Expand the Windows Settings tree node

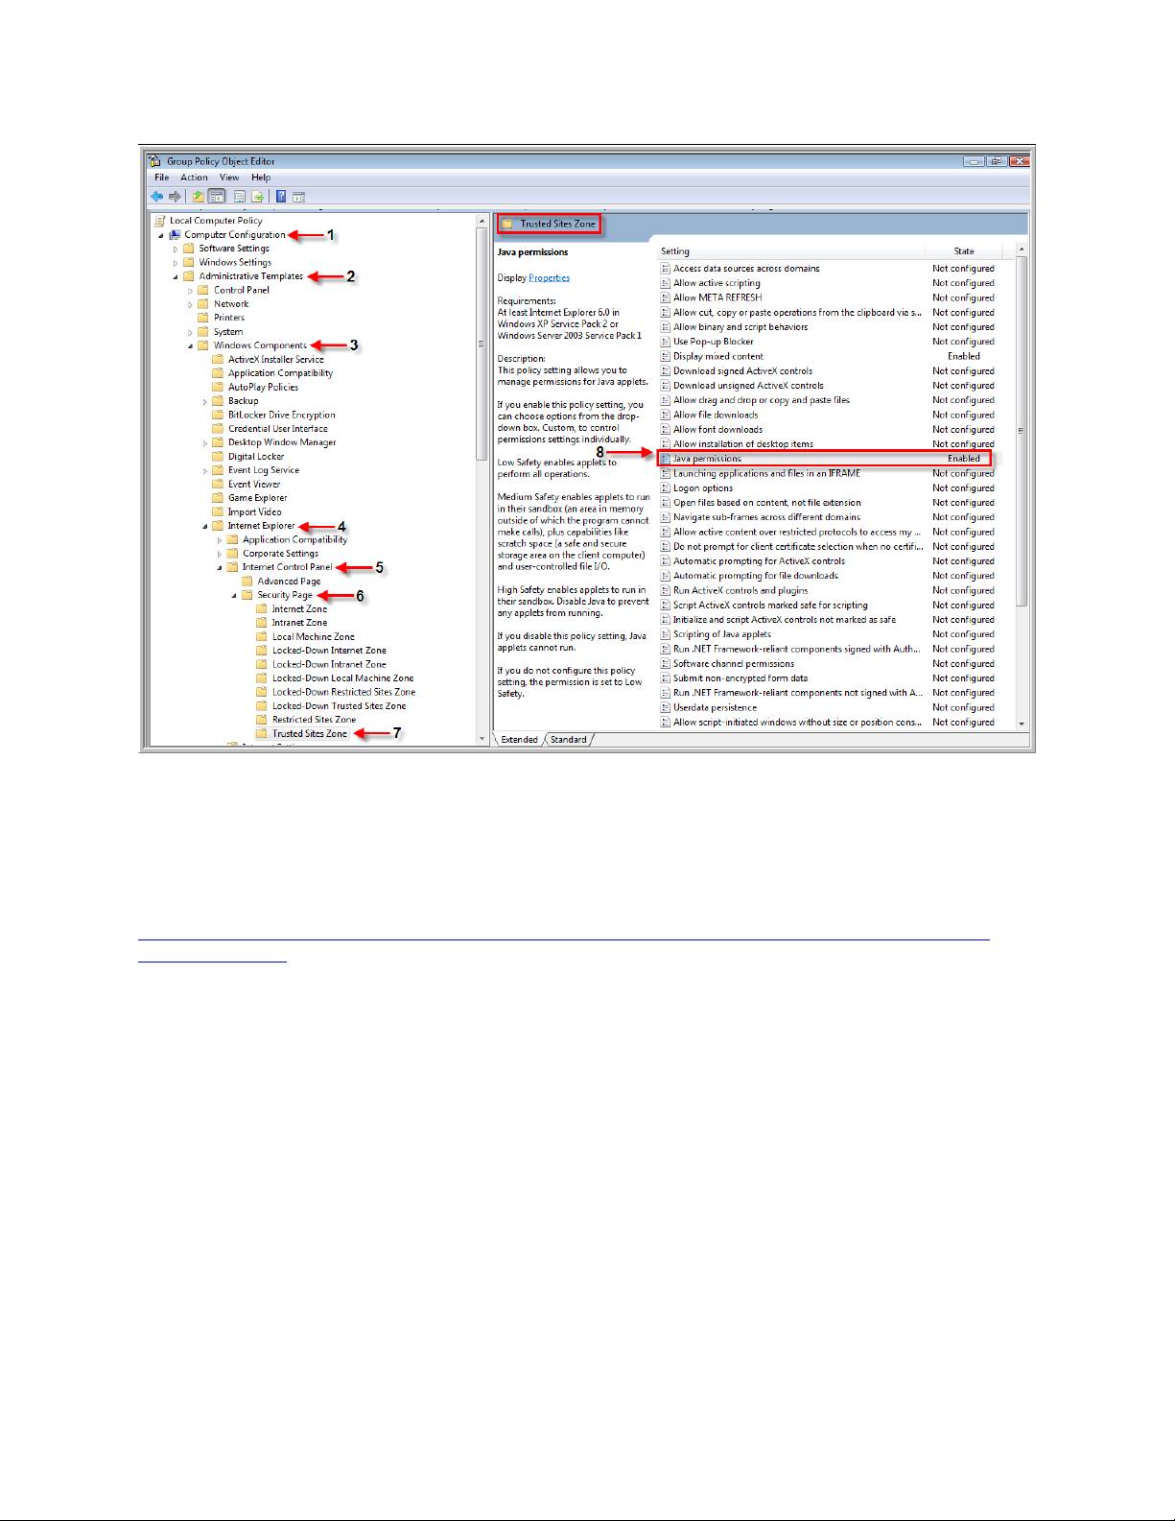(176, 263)
